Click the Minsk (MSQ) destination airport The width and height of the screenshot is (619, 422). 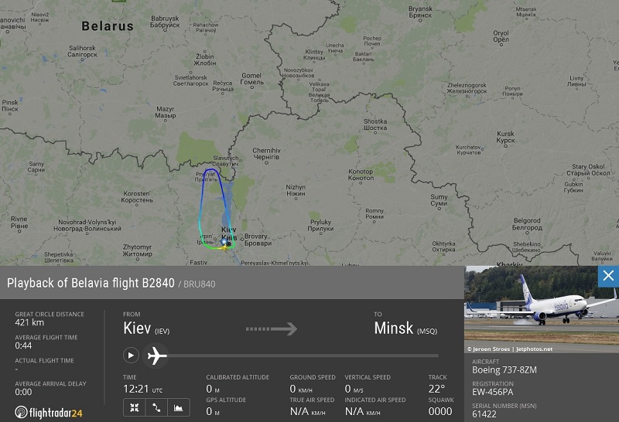tap(405, 328)
